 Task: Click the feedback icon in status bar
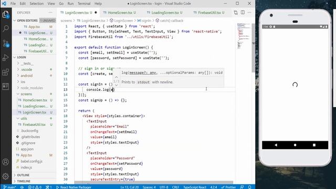242,187
